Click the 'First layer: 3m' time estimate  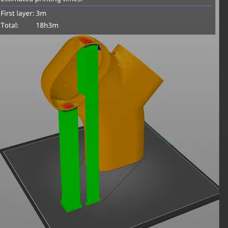click(23, 14)
